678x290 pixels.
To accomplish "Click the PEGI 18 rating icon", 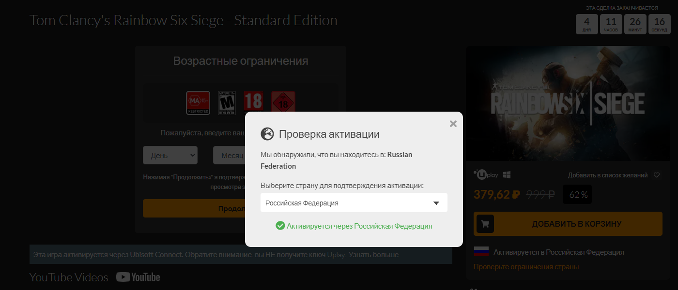I will (x=253, y=102).
